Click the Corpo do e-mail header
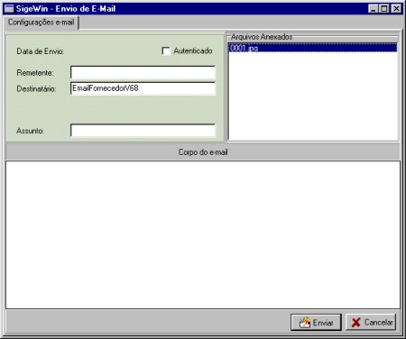This screenshot has width=406, height=339. click(203, 152)
